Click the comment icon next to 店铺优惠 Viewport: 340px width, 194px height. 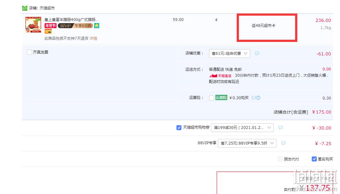[x=257, y=54]
